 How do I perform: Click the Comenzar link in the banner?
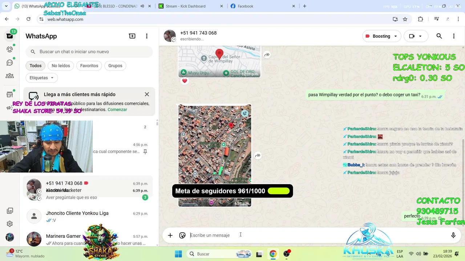click(117, 109)
